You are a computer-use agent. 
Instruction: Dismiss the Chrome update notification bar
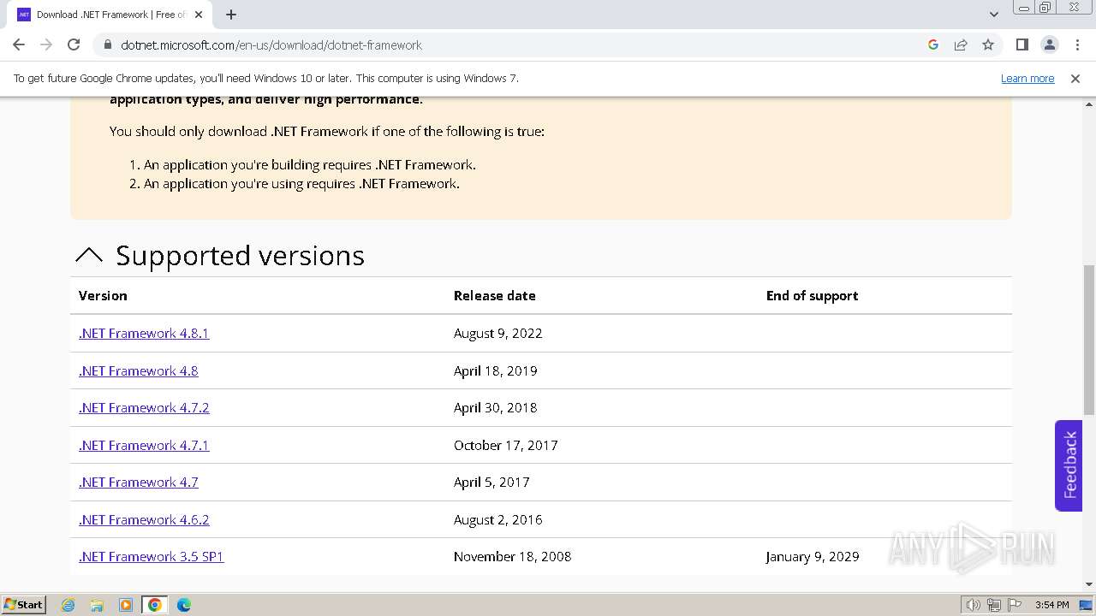click(x=1075, y=78)
